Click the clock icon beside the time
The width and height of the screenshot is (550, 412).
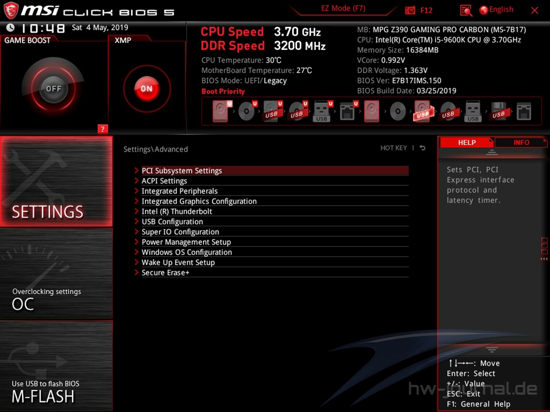coord(10,27)
